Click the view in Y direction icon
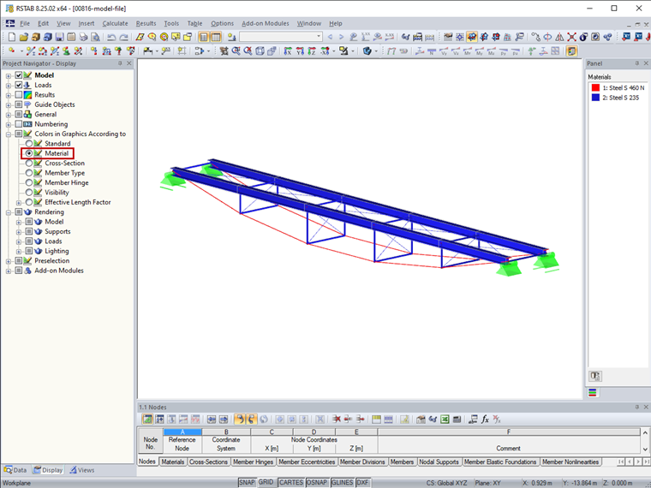The width and height of the screenshot is (651, 488). point(300,51)
